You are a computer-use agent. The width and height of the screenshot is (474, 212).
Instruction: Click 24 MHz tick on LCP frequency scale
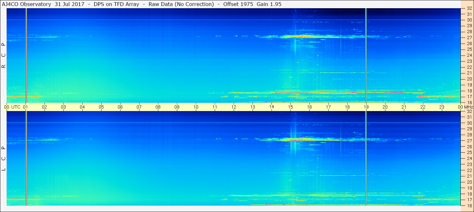(x=469, y=158)
